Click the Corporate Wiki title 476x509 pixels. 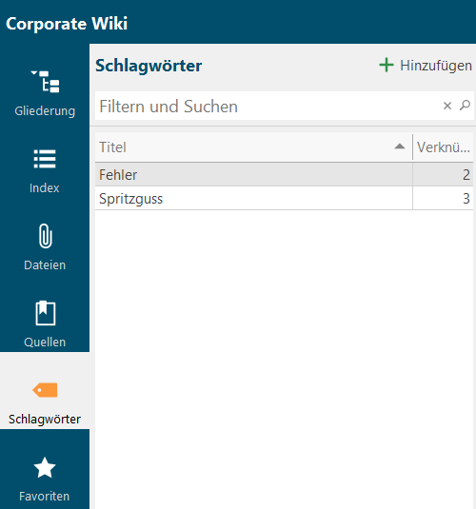(x=67, y=24)
